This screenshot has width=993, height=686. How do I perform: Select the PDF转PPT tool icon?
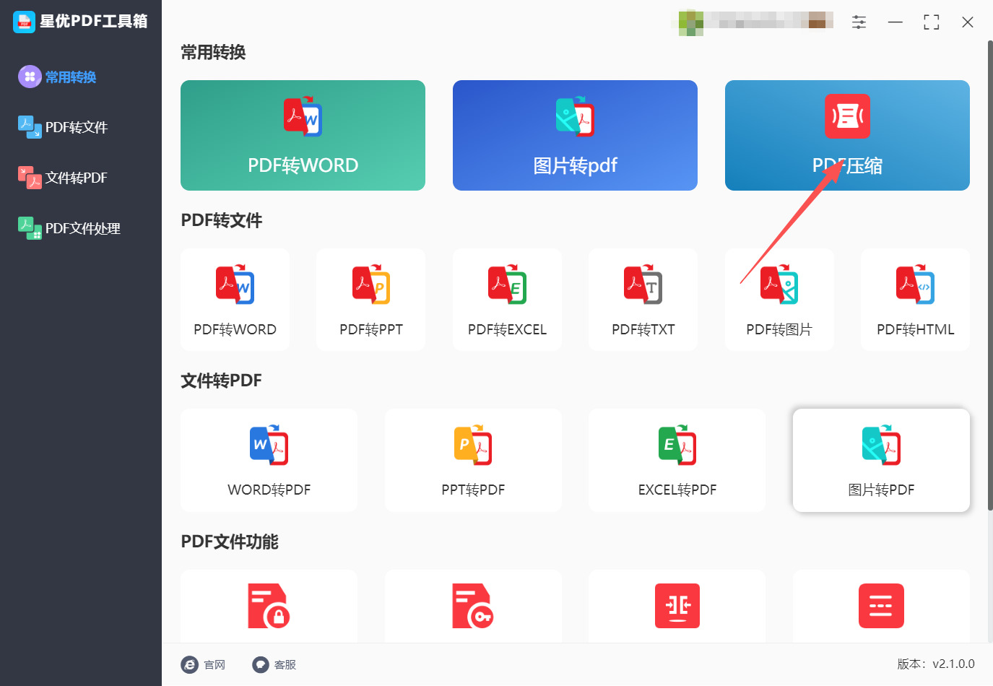pyautogui.click(x=371, y=284)
